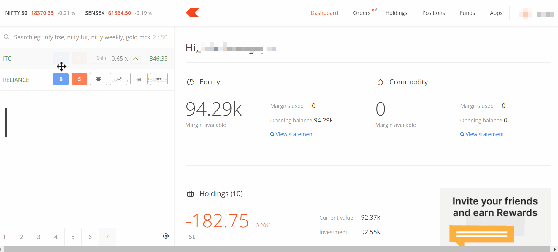The image size is (558, 252).
Task: Select ITC watchlist row
Action: tap(87, 59)
